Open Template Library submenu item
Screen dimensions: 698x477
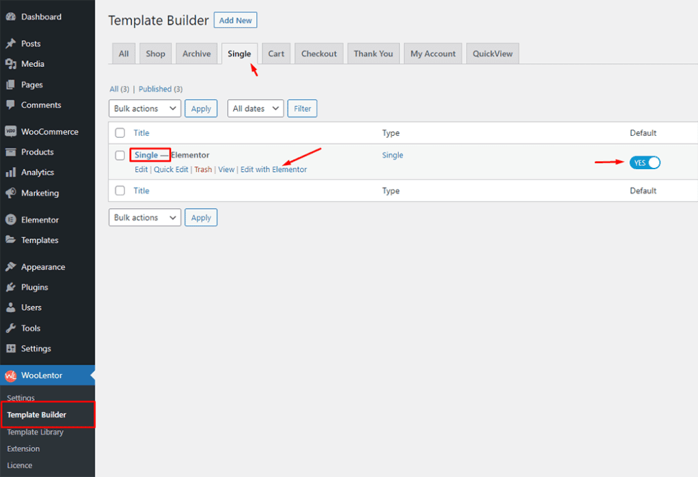[35, 432]
